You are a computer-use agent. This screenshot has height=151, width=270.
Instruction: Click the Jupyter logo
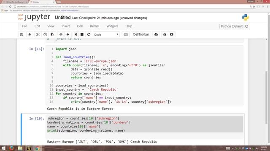[34, 17]
